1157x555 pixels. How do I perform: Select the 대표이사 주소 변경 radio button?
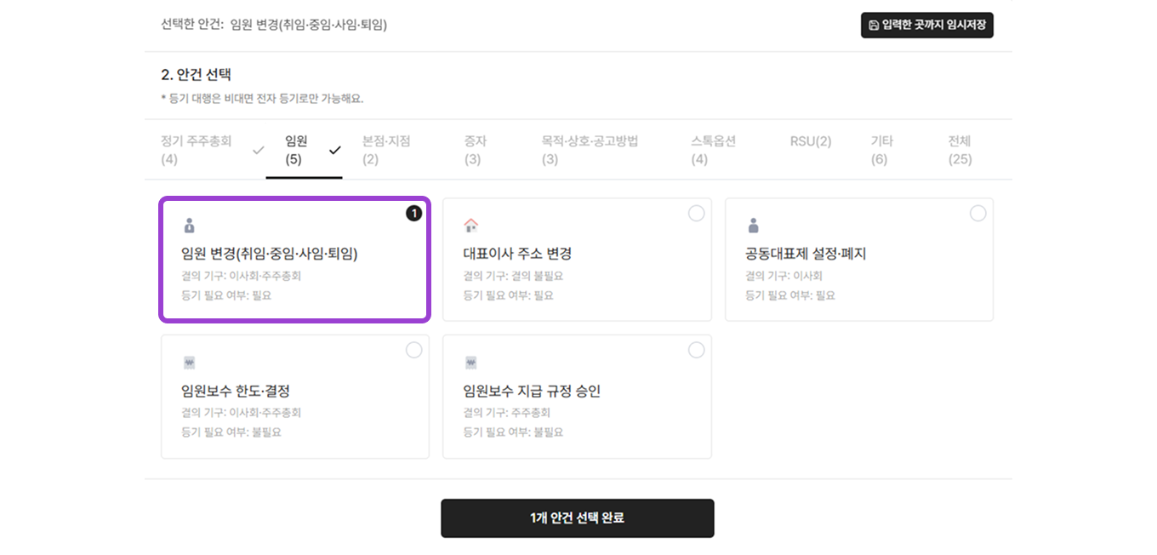point(696,214)
